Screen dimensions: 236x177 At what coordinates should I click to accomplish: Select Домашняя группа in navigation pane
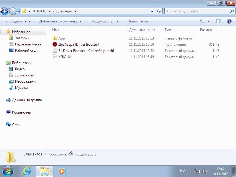point(27,100)
